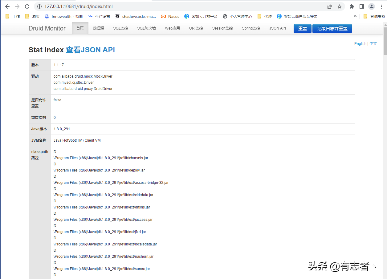This screenshot has height=279, width=387.
Task: Open the Chrome extensions puzzle icon
Action: pyautogui.click(x=351, y=6)
